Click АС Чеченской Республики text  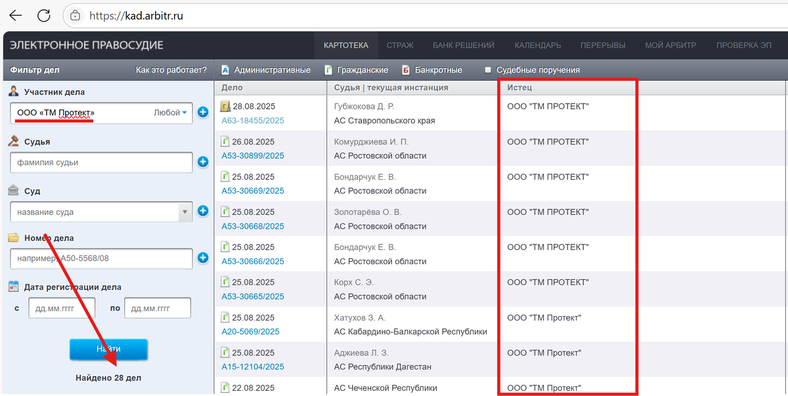tap(385, 387)
